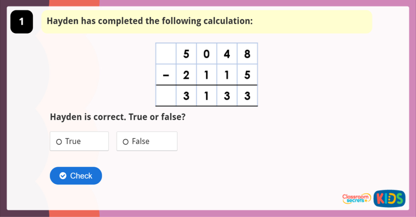Click the "Hayden is correct. True or false?" text

pos(117,117)
